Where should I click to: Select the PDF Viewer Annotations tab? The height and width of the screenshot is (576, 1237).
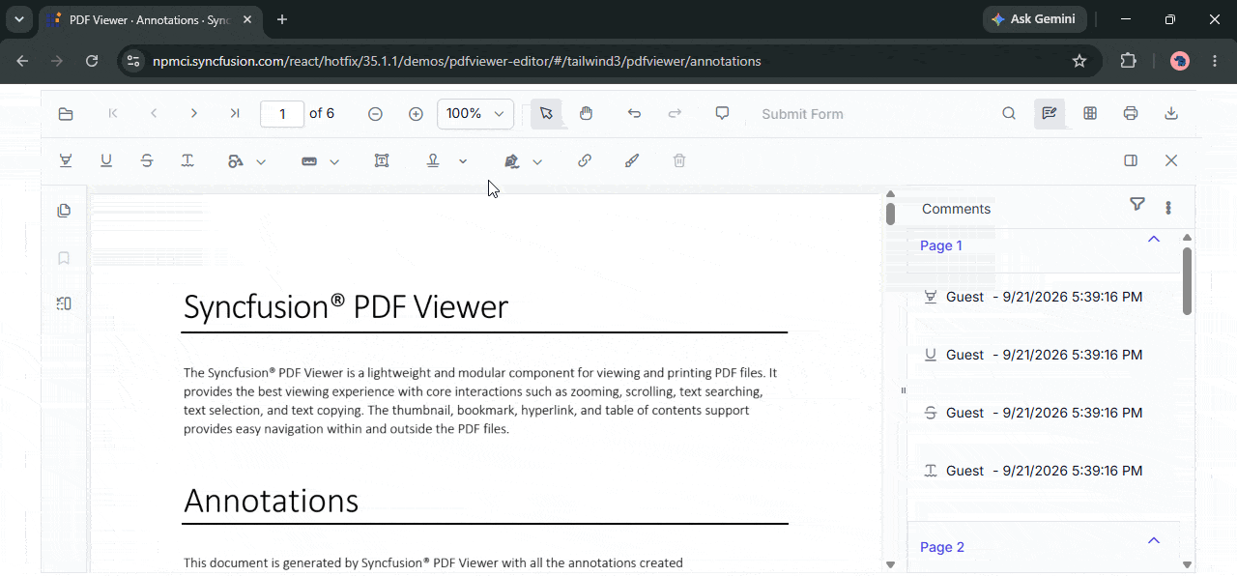coord(149,19)
